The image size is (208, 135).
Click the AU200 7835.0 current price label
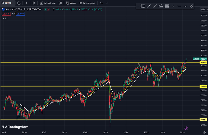coord(200,59)
